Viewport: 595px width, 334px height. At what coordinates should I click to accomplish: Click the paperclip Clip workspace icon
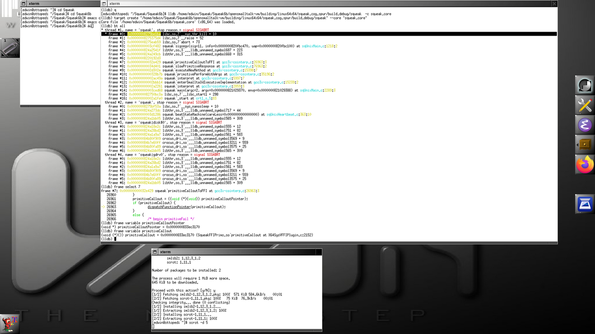click(x=9, y=47)
